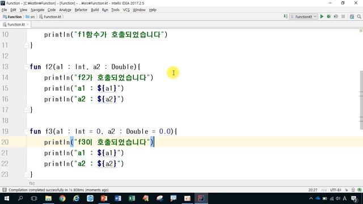Show hidden system tray icons
This screenshot has width=363, height=204.
pyautogui.click(x=311, y=198)
